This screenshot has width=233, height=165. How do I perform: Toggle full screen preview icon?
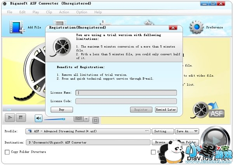(x=96, y=120)
